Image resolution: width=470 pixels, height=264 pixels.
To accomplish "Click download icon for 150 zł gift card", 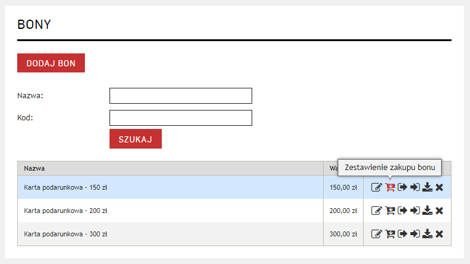I will point(427,187).
